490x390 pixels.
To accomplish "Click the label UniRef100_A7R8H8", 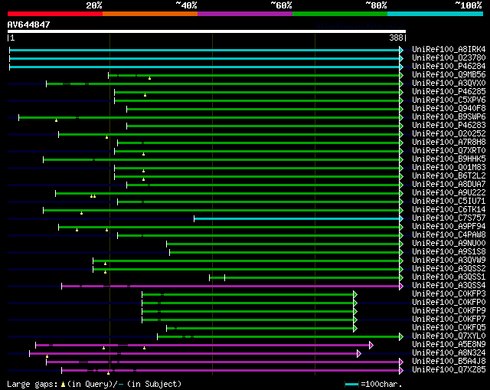I will click(449, 143).
